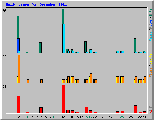Select the red KB bar for day 18

[86, 110]
